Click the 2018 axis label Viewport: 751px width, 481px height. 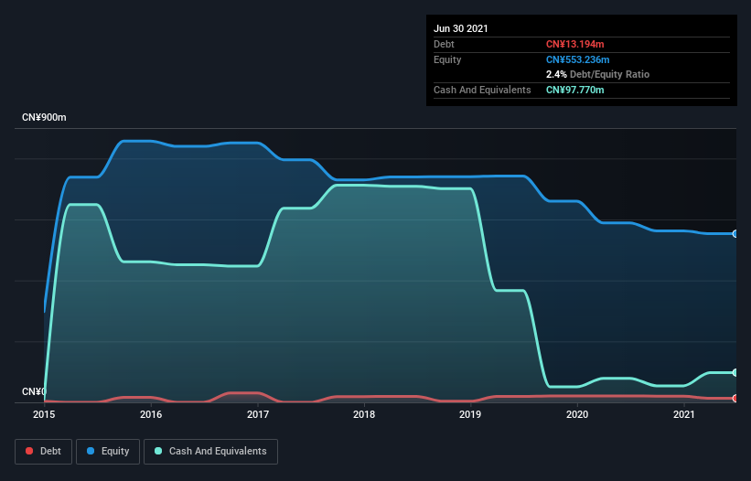364,414
